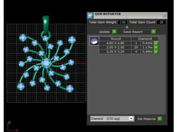
Task: Click green arrow next to Set Material
Action: point(160,119)
